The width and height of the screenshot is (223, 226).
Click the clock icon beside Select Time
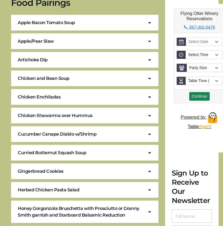point(181,55)
